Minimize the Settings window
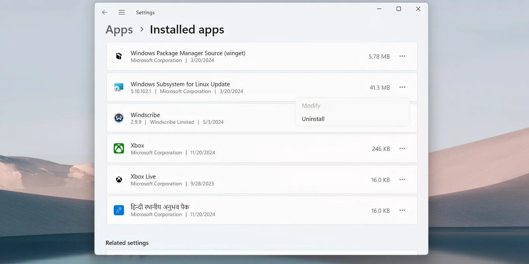This screenshot has width=529, height=264. [379, 9]
